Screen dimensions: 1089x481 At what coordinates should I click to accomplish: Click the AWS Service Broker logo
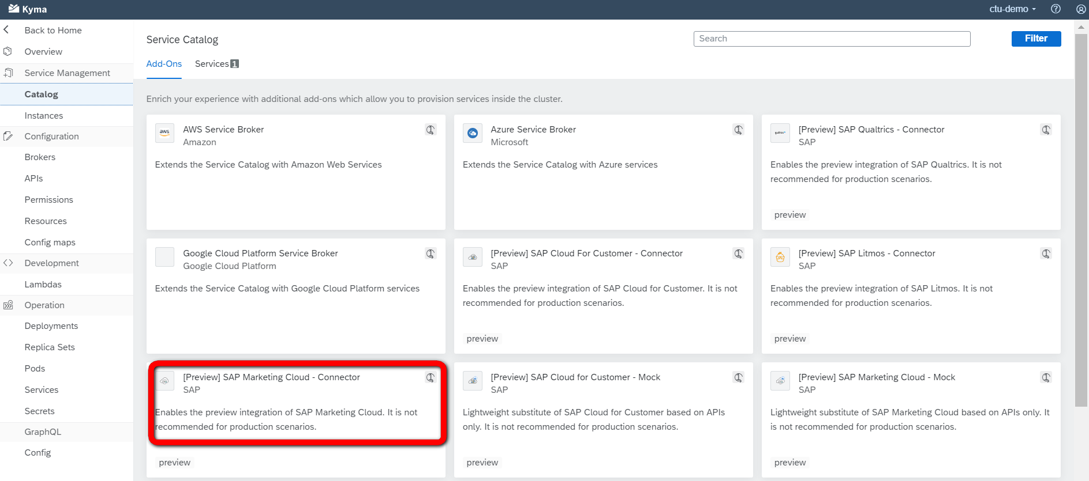pyautogui.click(x=164, y=133)
